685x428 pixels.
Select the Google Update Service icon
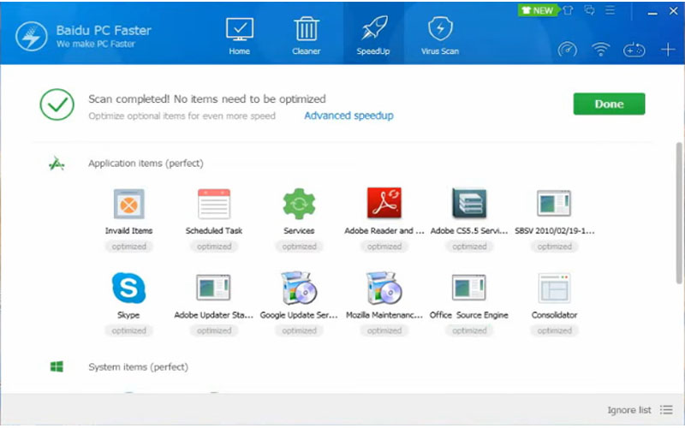click(x=299, y=288)
